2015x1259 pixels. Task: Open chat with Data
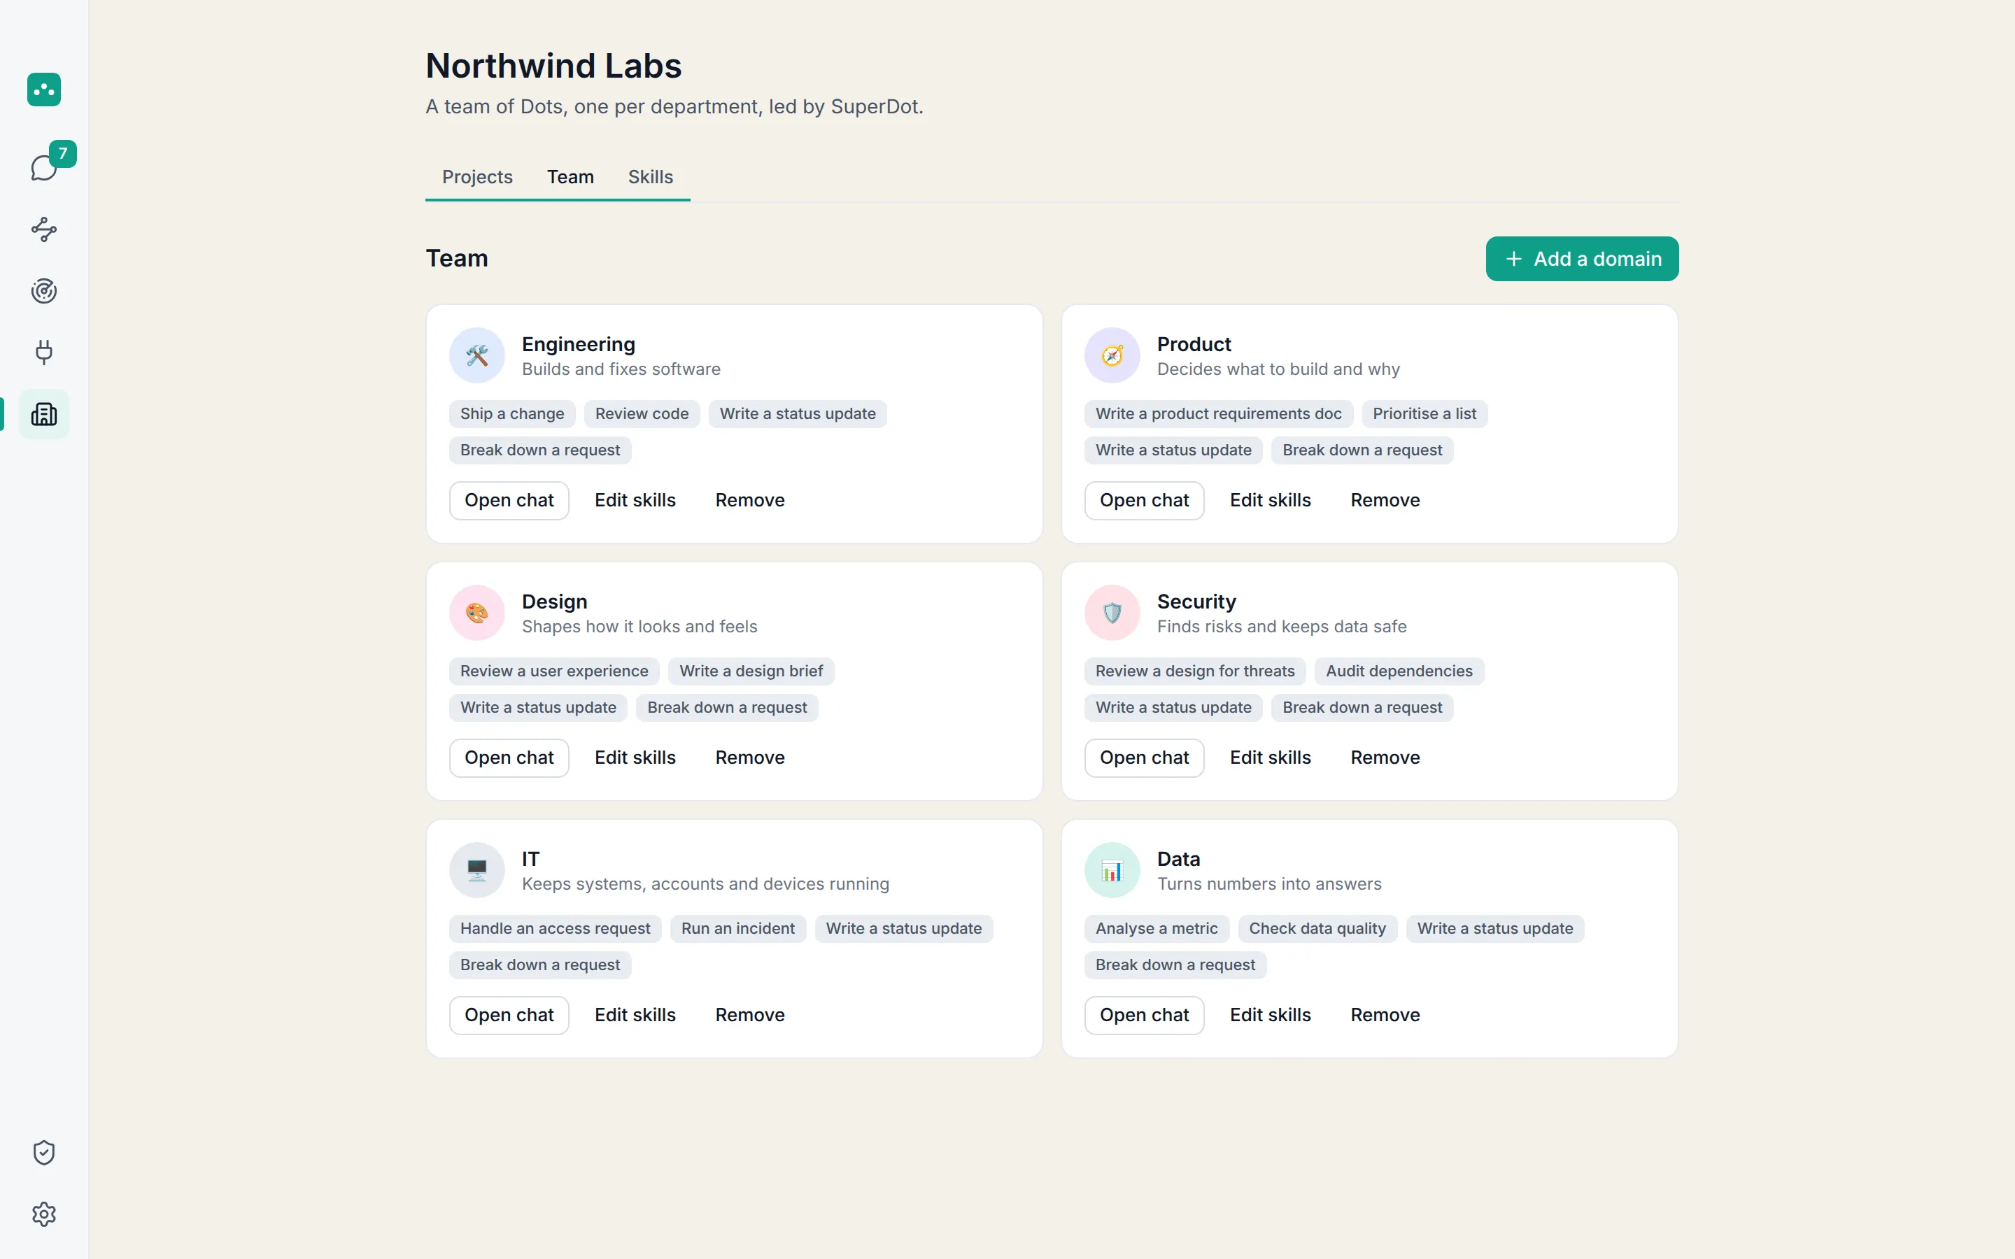[1144, 1015]
